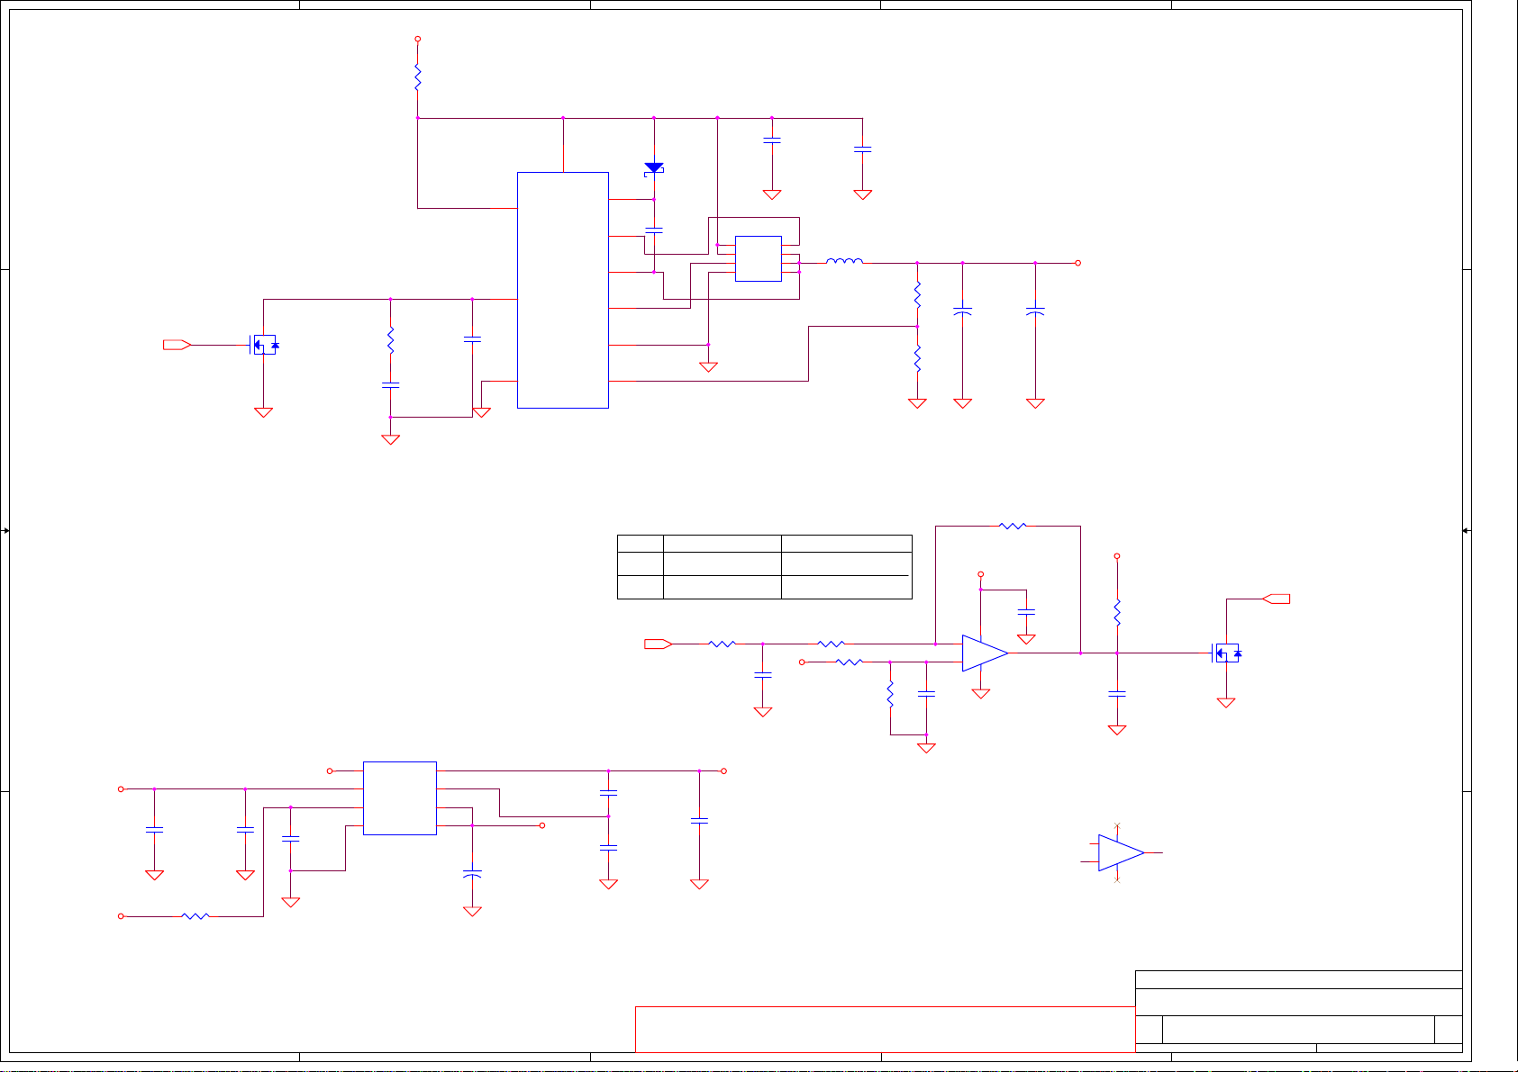
Task: Click the title block at bottom right
Action: pyautogui.click(x=1298, y=1011)
